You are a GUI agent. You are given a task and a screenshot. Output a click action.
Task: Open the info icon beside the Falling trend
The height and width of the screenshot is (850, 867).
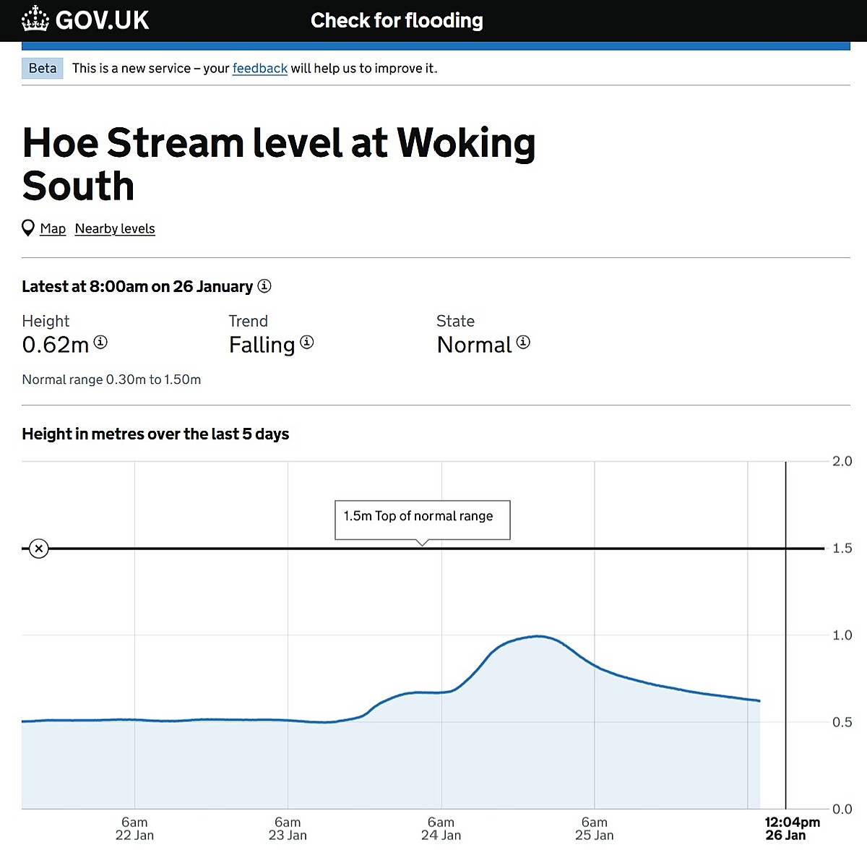pyautogui.click(x=307, y=343)
